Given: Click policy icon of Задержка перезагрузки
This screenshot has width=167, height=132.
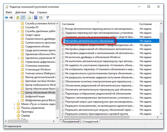Looking at the screenshot, I should coord(63,33).
